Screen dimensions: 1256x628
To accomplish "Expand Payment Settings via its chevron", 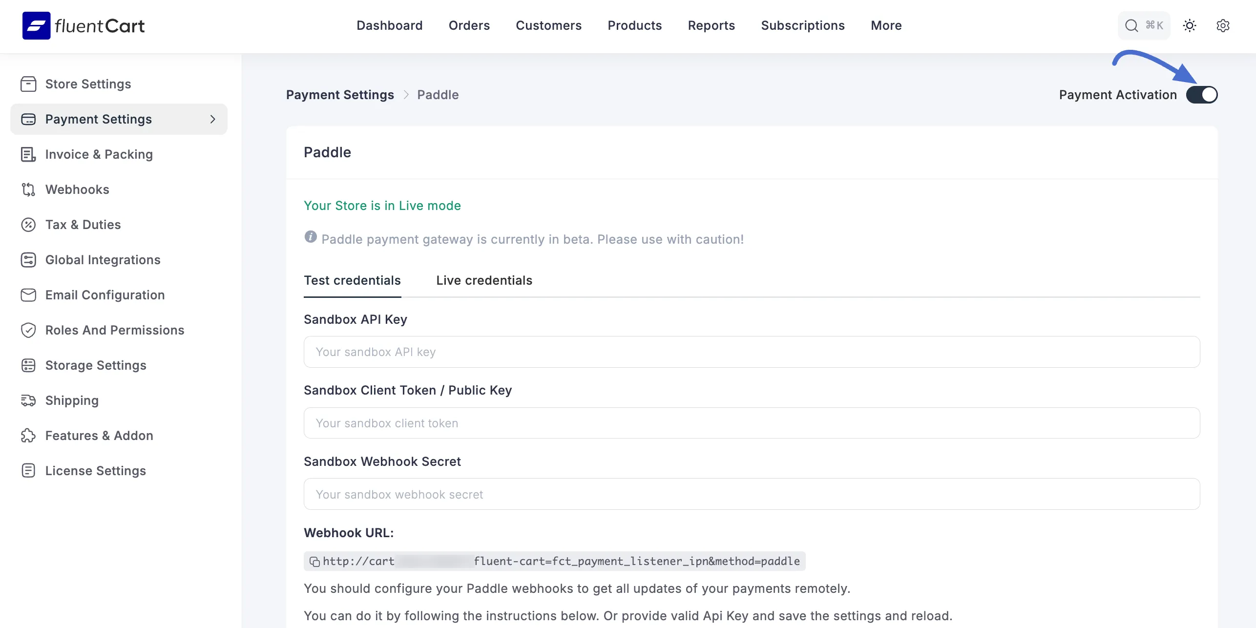I will (x=212, y=119).
